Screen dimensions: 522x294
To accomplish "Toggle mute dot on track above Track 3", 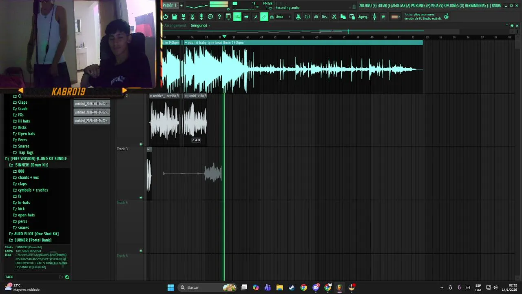I will pyautogui.click(x=141, y=144).
